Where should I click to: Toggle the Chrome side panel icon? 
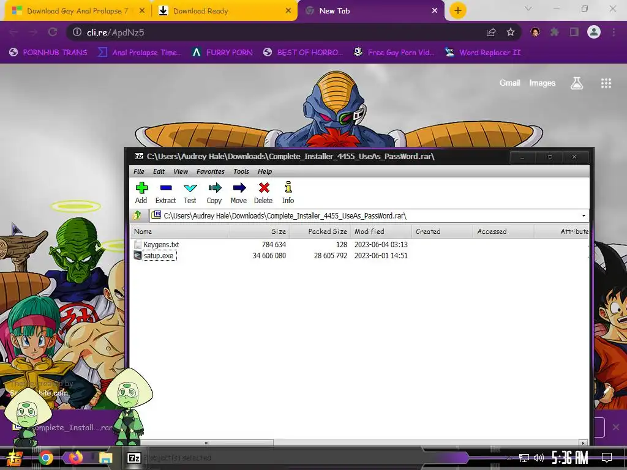click(574, 32)
